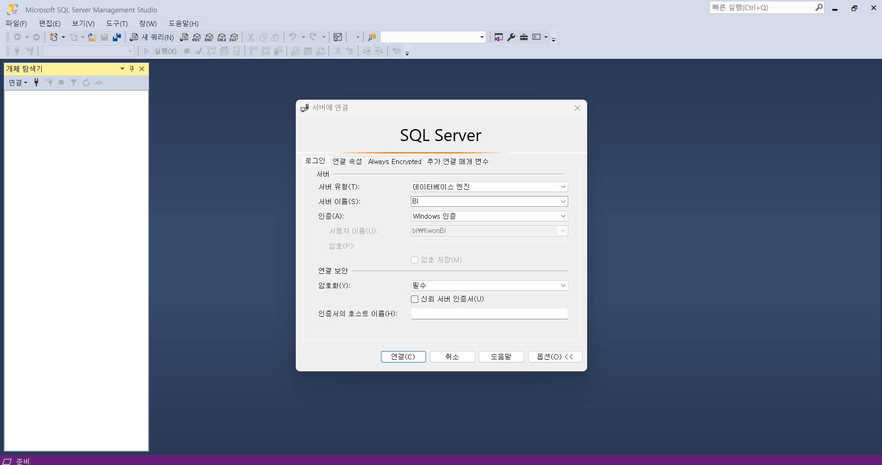
Task: Click the New Project toolbar icon
Action: (x=54, y=37)
